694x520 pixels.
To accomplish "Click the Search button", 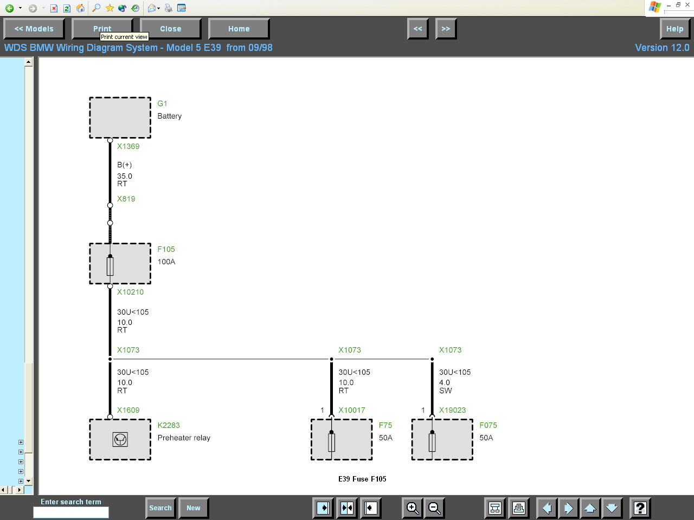I will point(160,508).
